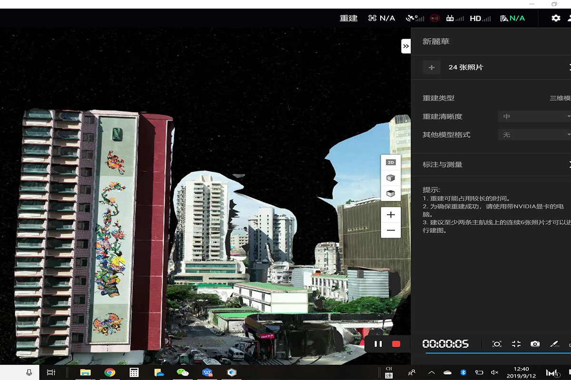Pause the screen recording
Viewport: 571px width, 380px height.
[378, 344]
